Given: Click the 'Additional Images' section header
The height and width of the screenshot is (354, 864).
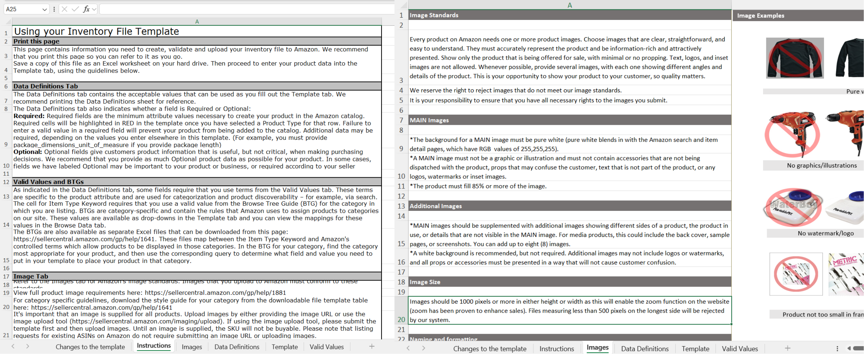Looking at the screenshot, I should pos(570,206).
